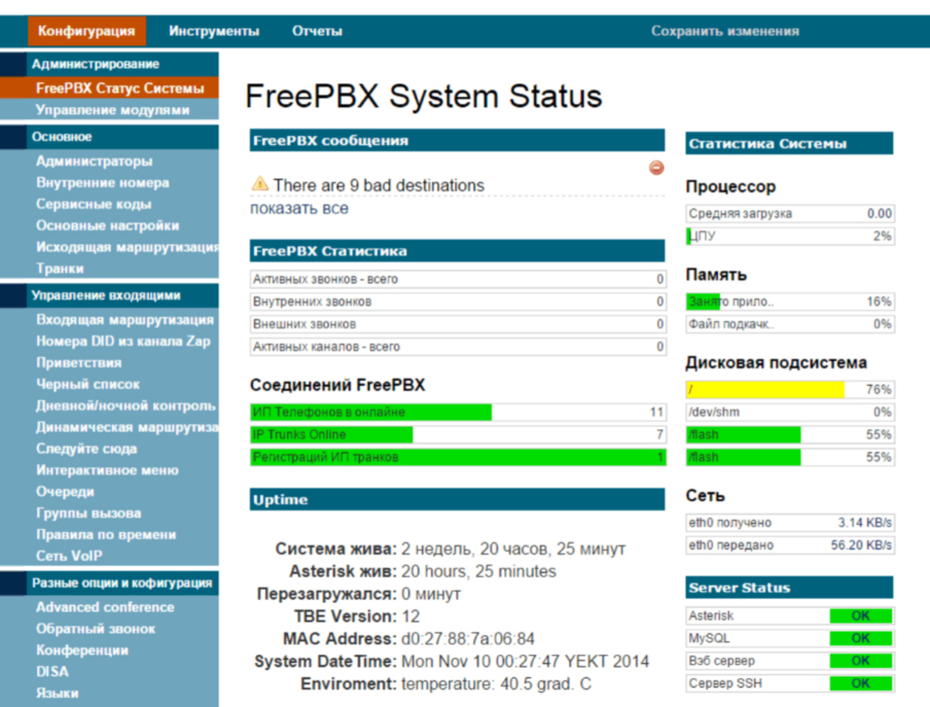Click the eth0 передано row
The height and width of the screenshot is (707, 930).
click(790, 545)
